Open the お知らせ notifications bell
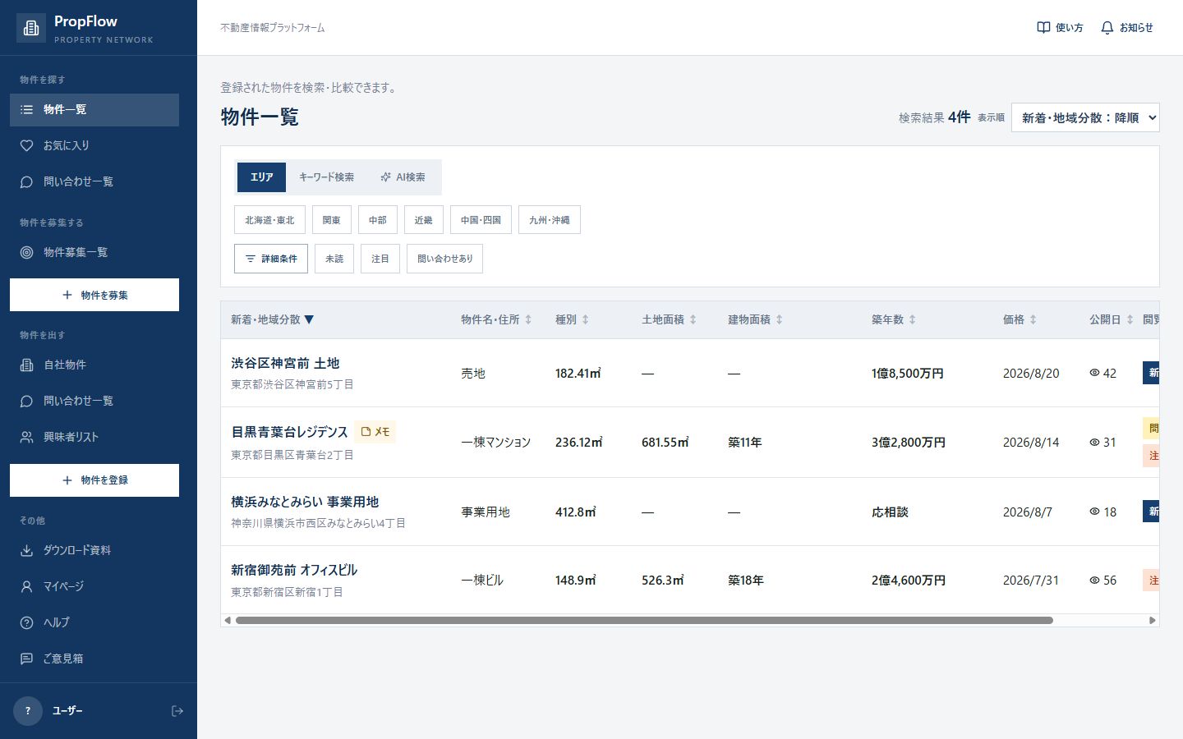Screen dimensions: 1183x739 point(1107,28)
